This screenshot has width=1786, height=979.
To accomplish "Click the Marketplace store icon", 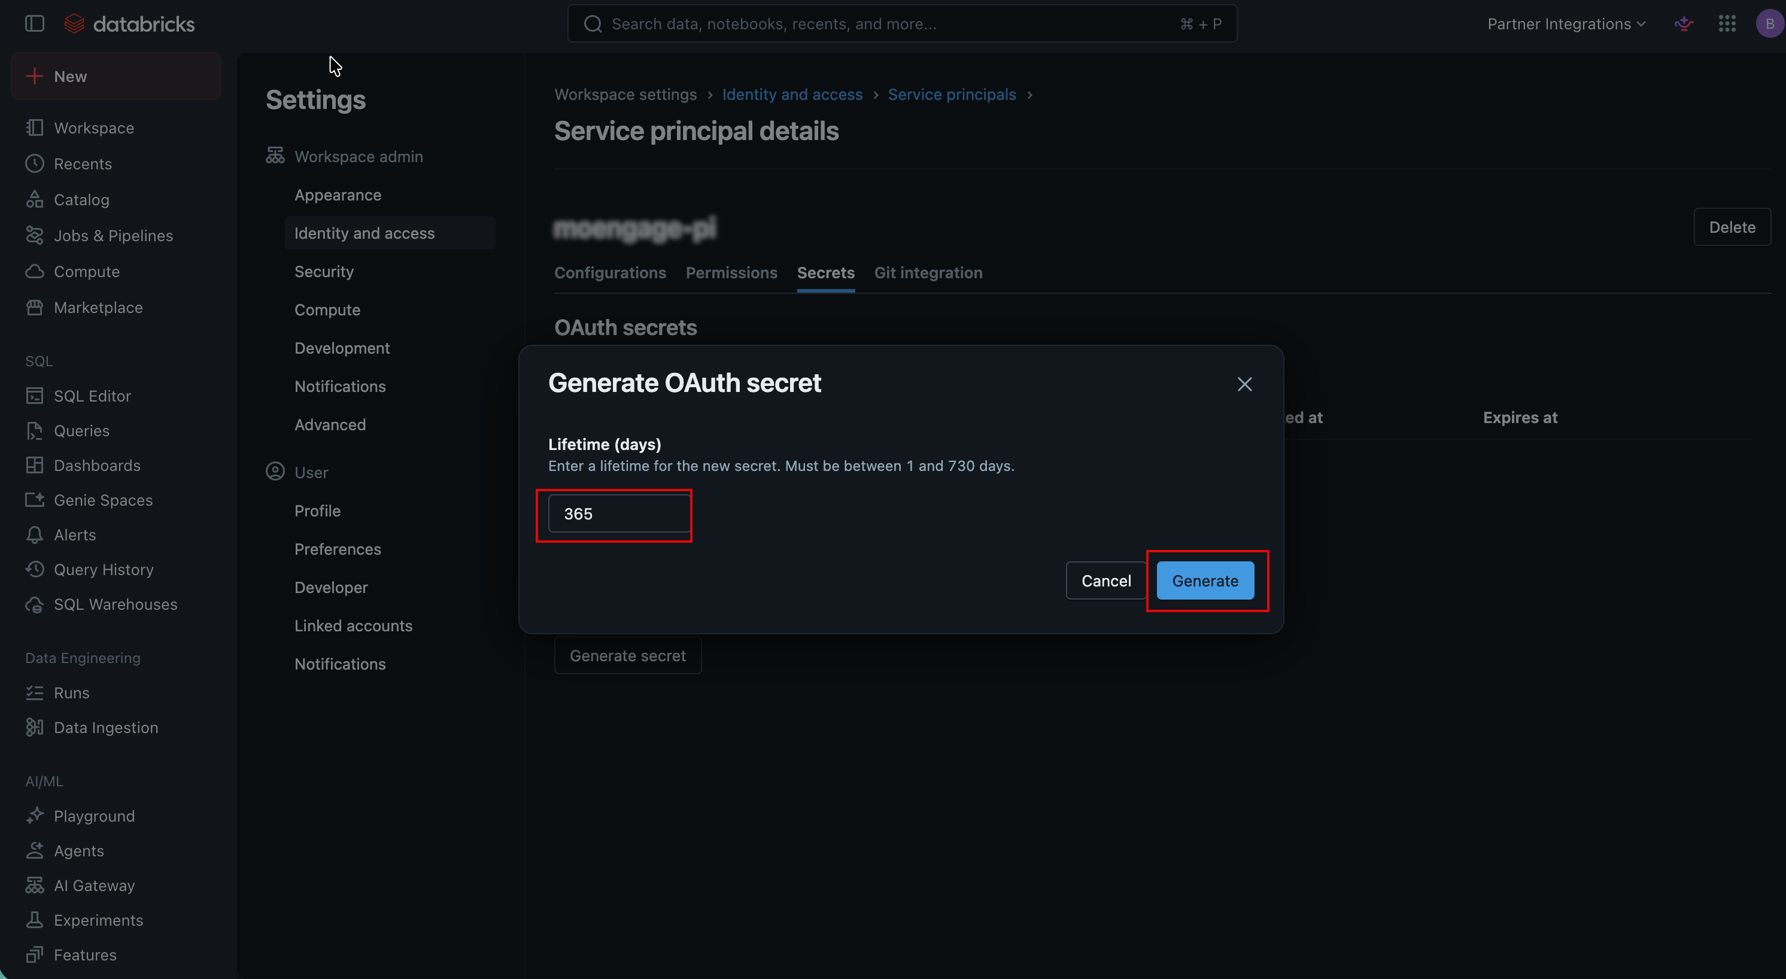I will (x=35, y=307).
